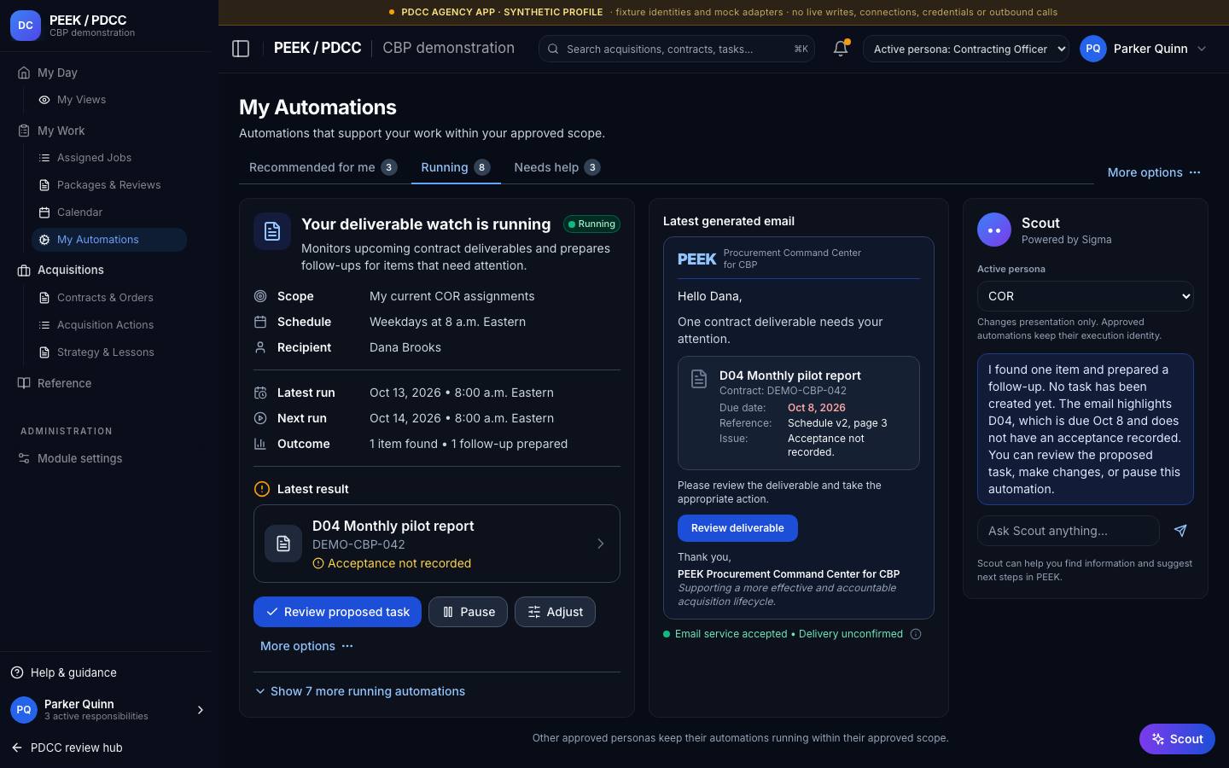1229x768 pixels.
Task: Open the D04 result card chevron
Action: point(600,544)
